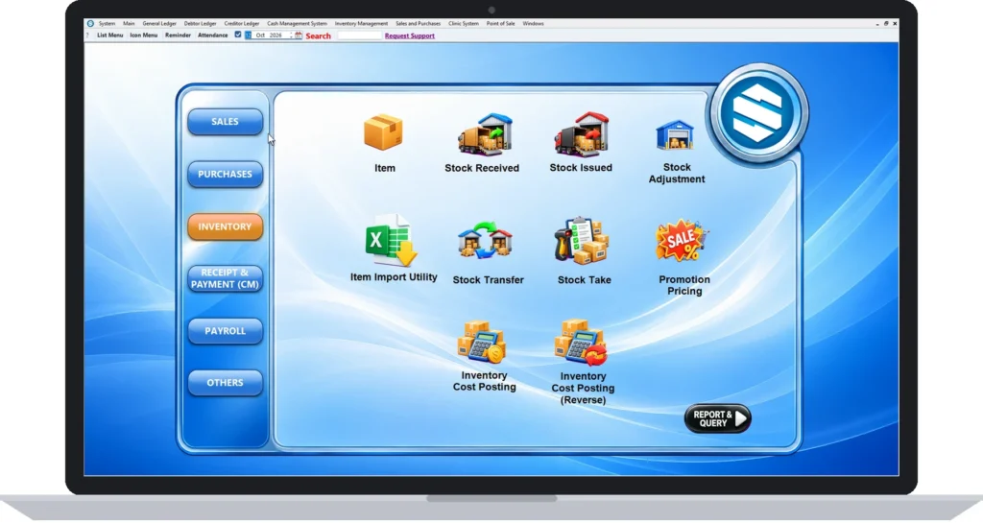This screenshot has height=523, width=983.
Task: Open Inventory Cost Posting (Reverse) icon
Action: (x=581, y=343)
